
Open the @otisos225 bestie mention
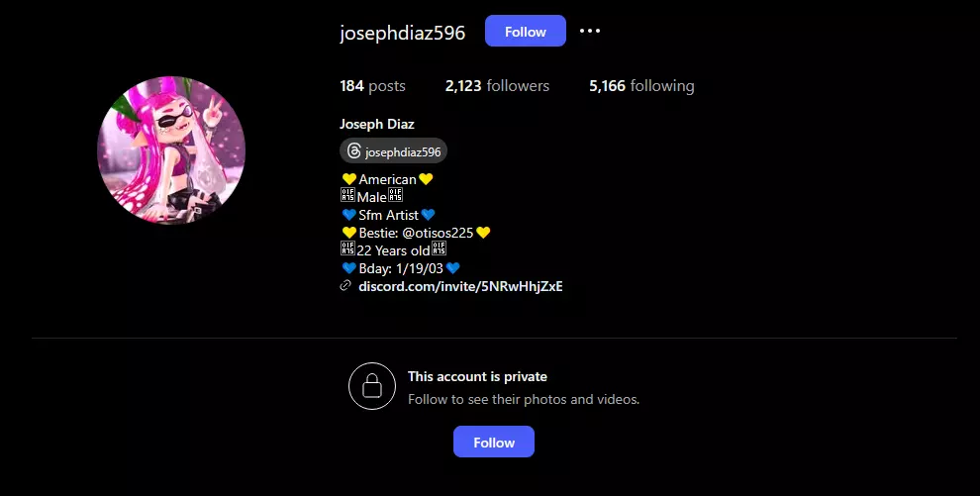(438, 233)
